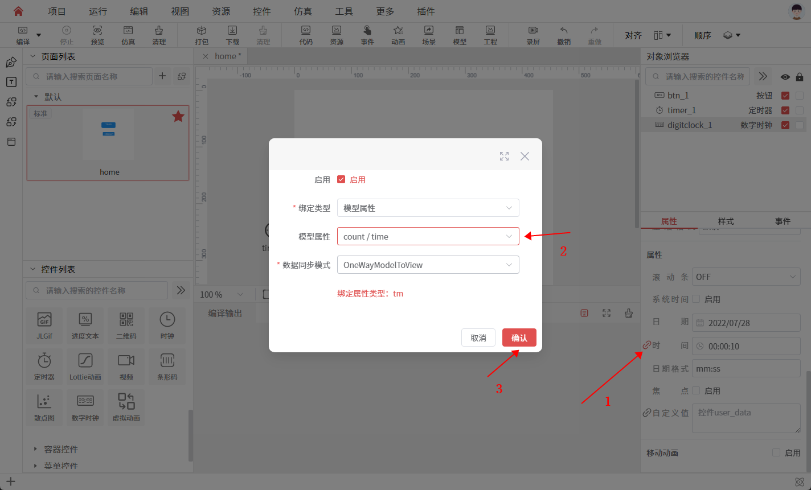This screenshot has height=490, width=811.
Task: Enable the 焦点 checkbox
Action: click(x=696, y=390)
